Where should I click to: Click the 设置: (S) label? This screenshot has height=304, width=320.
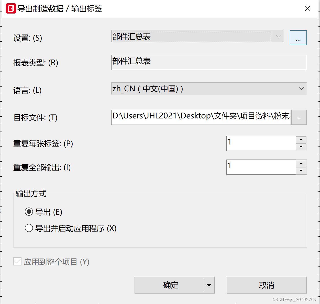pos(28,38)
